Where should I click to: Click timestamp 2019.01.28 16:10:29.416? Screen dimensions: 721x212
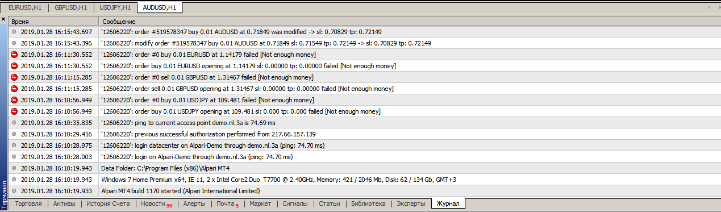56,134
